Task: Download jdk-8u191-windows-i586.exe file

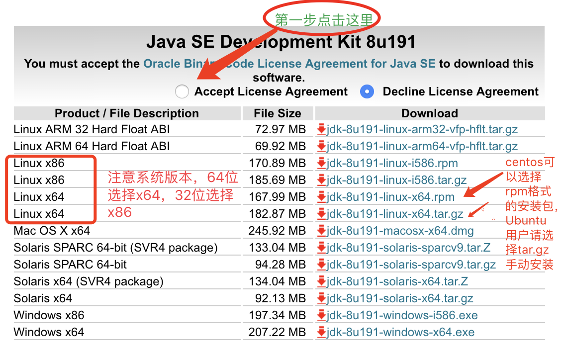Action: (x=402, y=315)
